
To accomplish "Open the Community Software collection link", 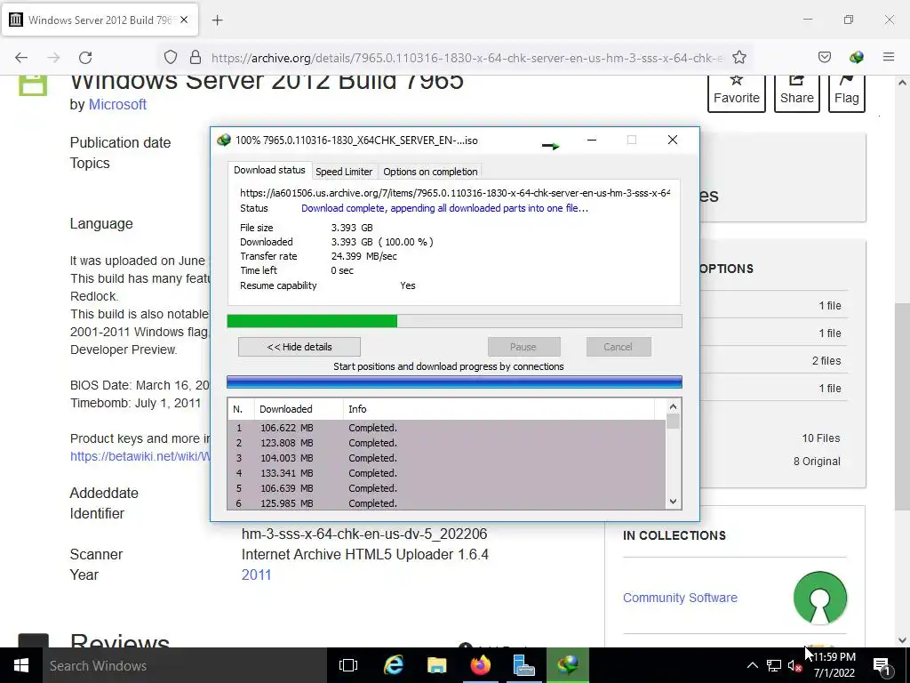I will pos(680,598).
